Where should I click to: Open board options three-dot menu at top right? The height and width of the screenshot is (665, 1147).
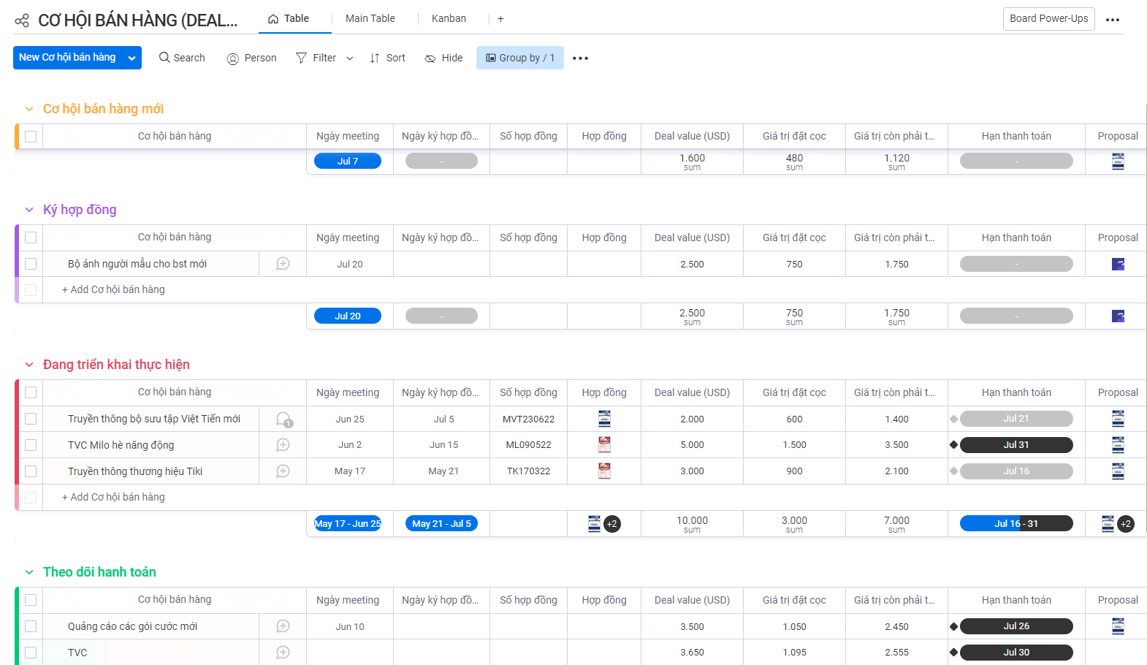coord(1112,20)
